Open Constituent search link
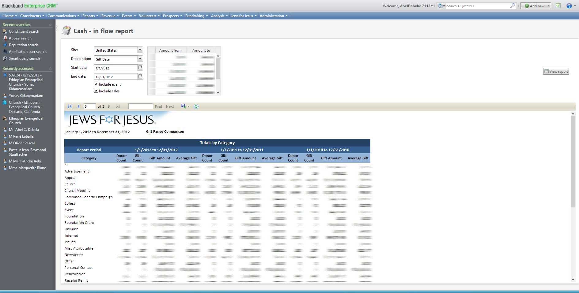This screenshot has height=293, width=579. coord(24,32)
